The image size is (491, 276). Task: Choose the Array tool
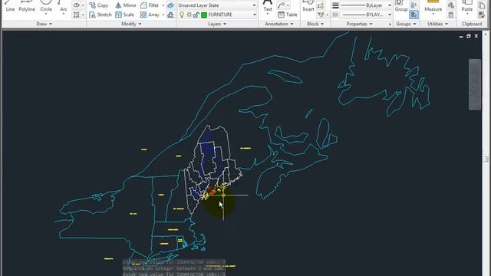pyautogui.click(x=150, y=15)
